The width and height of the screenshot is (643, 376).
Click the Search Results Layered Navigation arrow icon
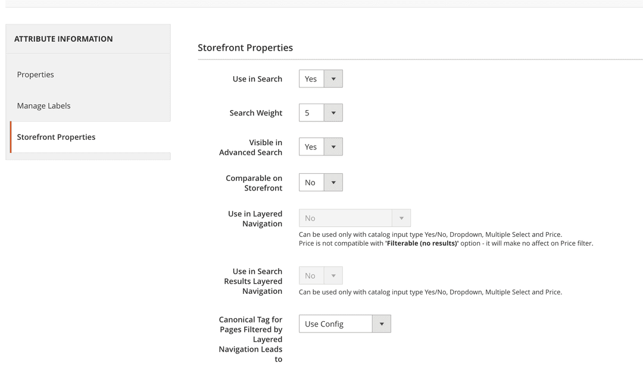tap(333, 275)
